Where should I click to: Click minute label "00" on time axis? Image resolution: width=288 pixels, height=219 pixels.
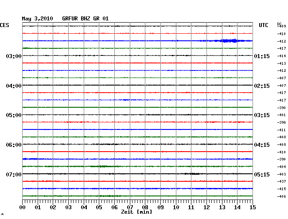pos(23,207)
